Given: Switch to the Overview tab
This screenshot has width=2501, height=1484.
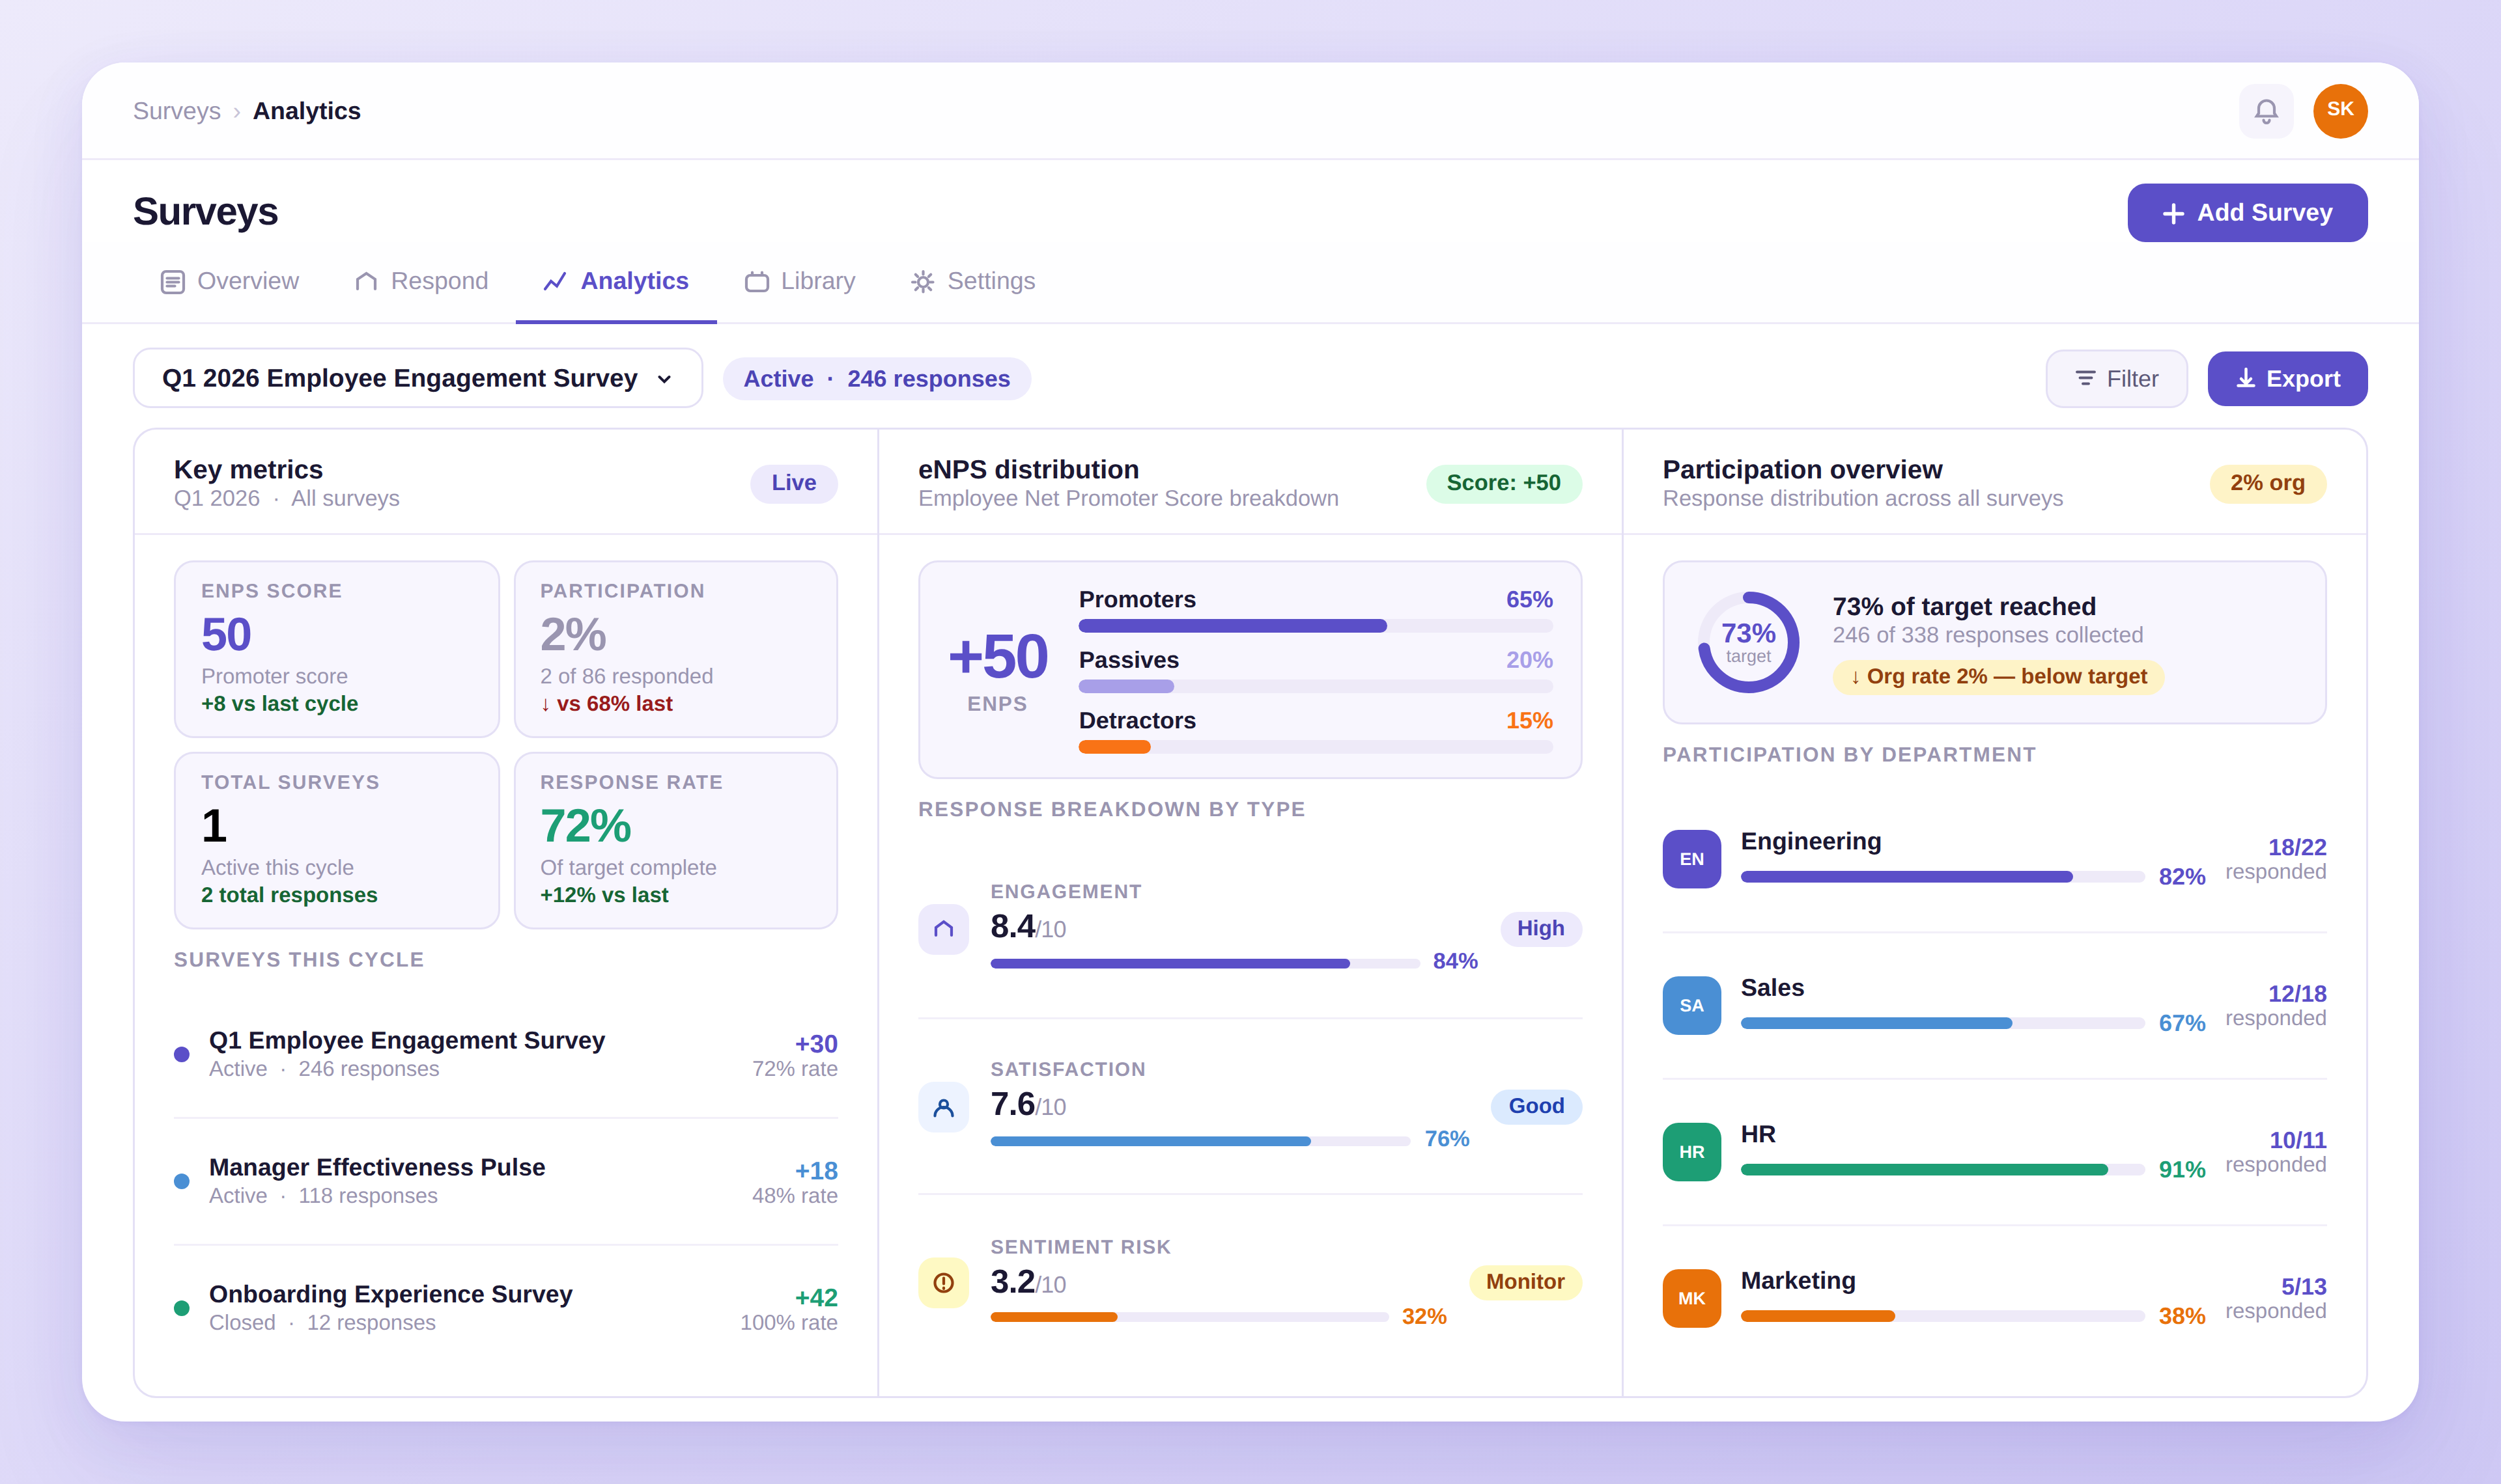Looking at the screenshot, I should pos(230,281).
